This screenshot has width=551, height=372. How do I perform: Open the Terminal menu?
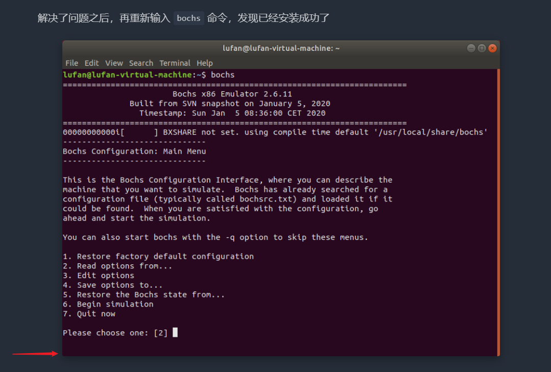click(175, 63)
